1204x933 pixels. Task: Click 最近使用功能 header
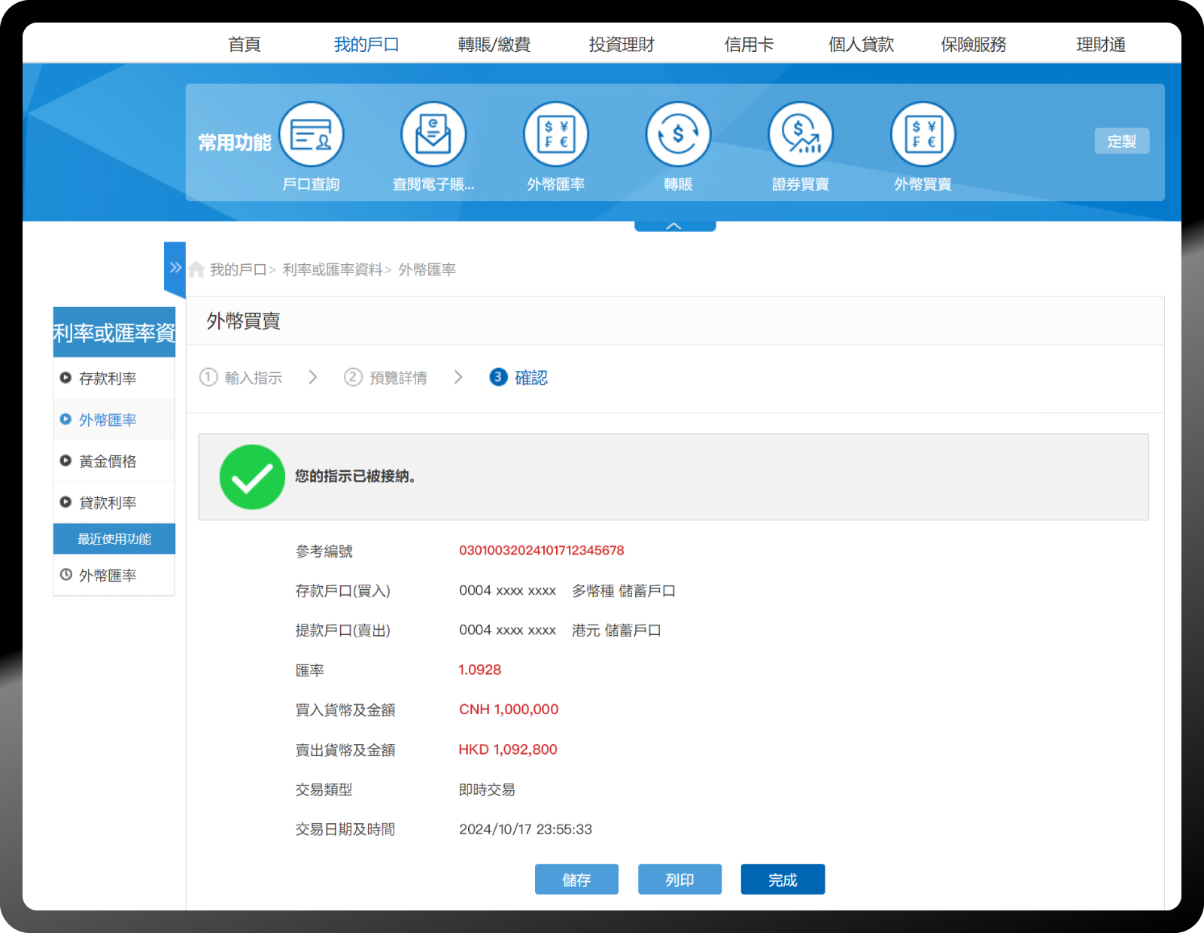(114, 539)
